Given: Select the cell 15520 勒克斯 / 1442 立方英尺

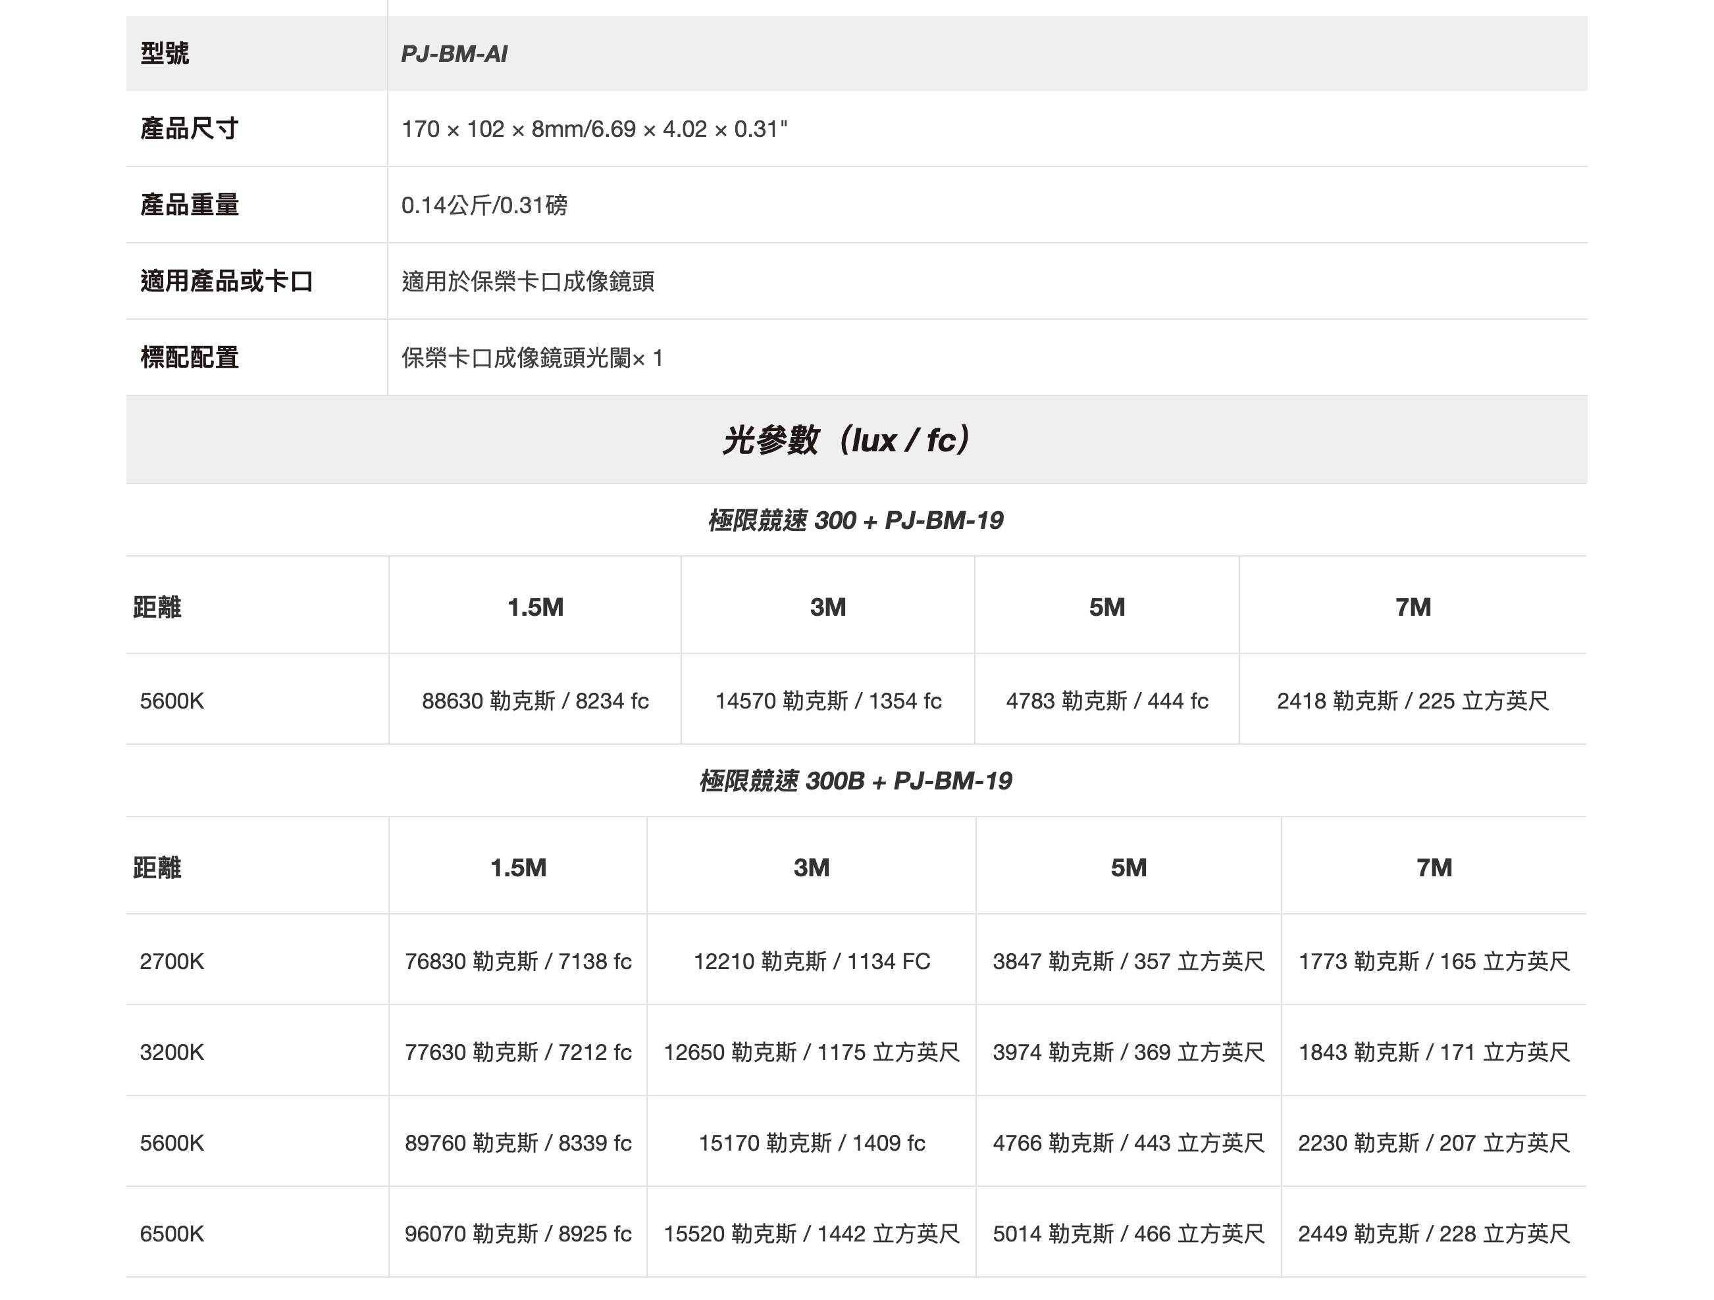Looking at the screenshot, I should [x=812, y=1234].
